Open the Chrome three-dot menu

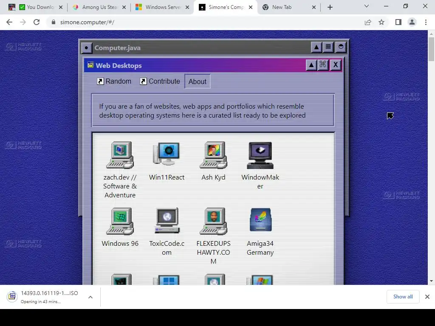[x=426, y=22]
